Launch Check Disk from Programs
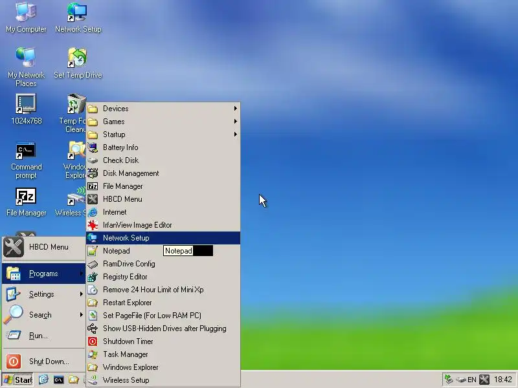The image size is (518, 388). coord(163,160)
